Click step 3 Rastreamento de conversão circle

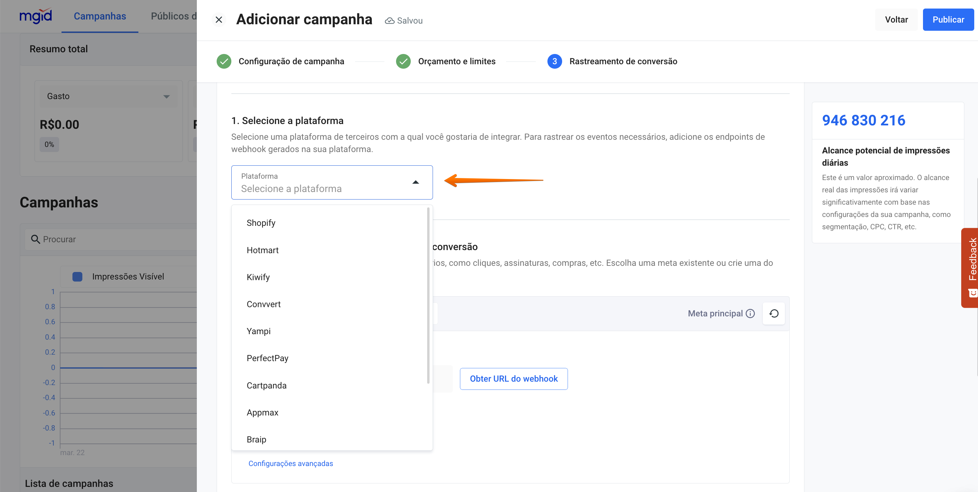pyautogui.click(x=554, y=61)
